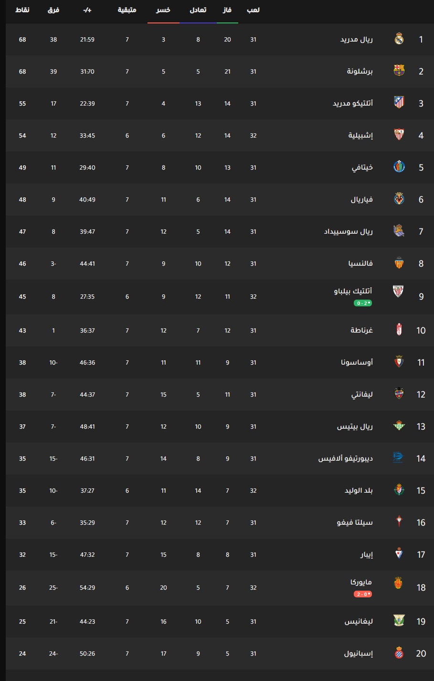The width and height of the screenshot is (434, 681).
Task: Click the red 2-0 live score badge
Action: point(363,595)
